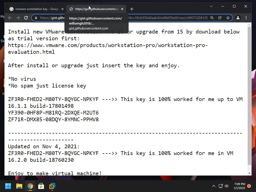Open File Explorer from the taskbar
The height and width of the screenshot is (192, 256).
click(19, 186)
